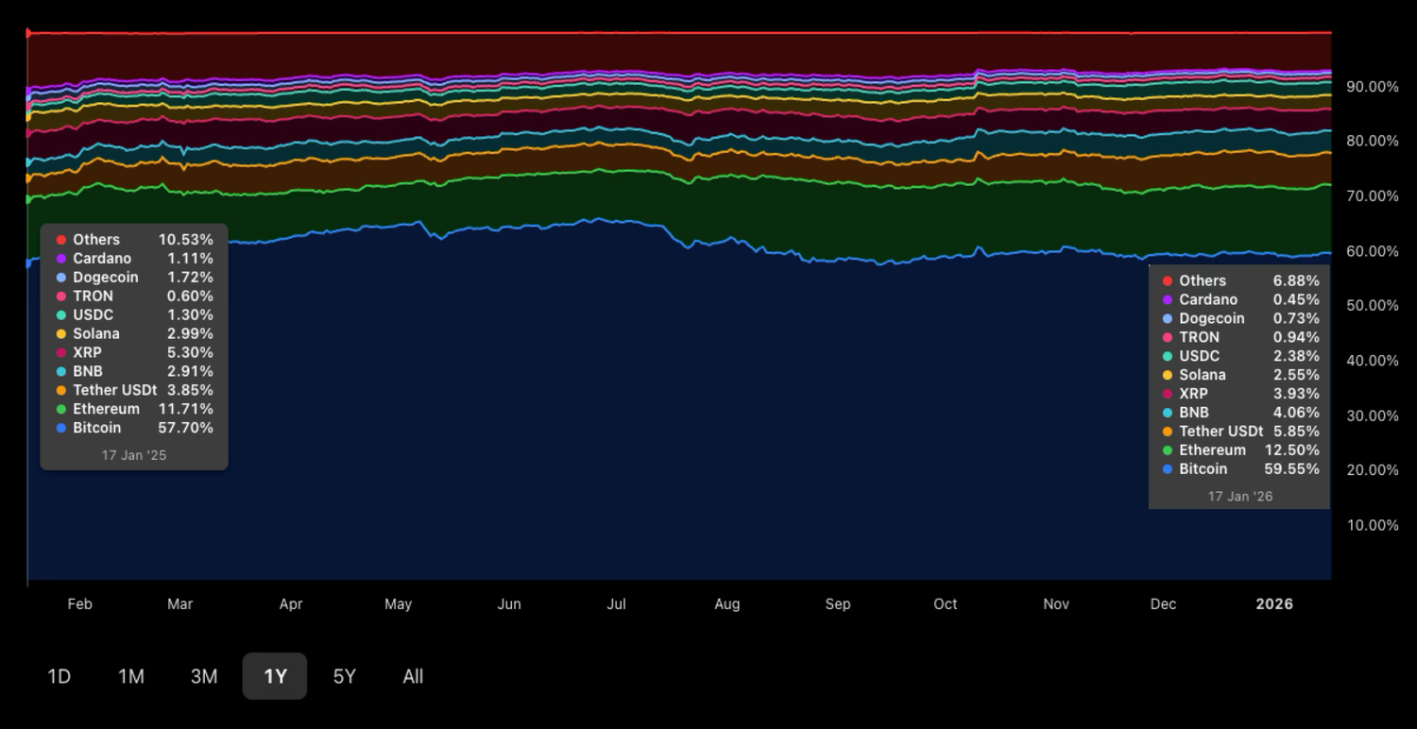Click the Others red dot in the right tooltip
1417x729 pixels.
1166,280
